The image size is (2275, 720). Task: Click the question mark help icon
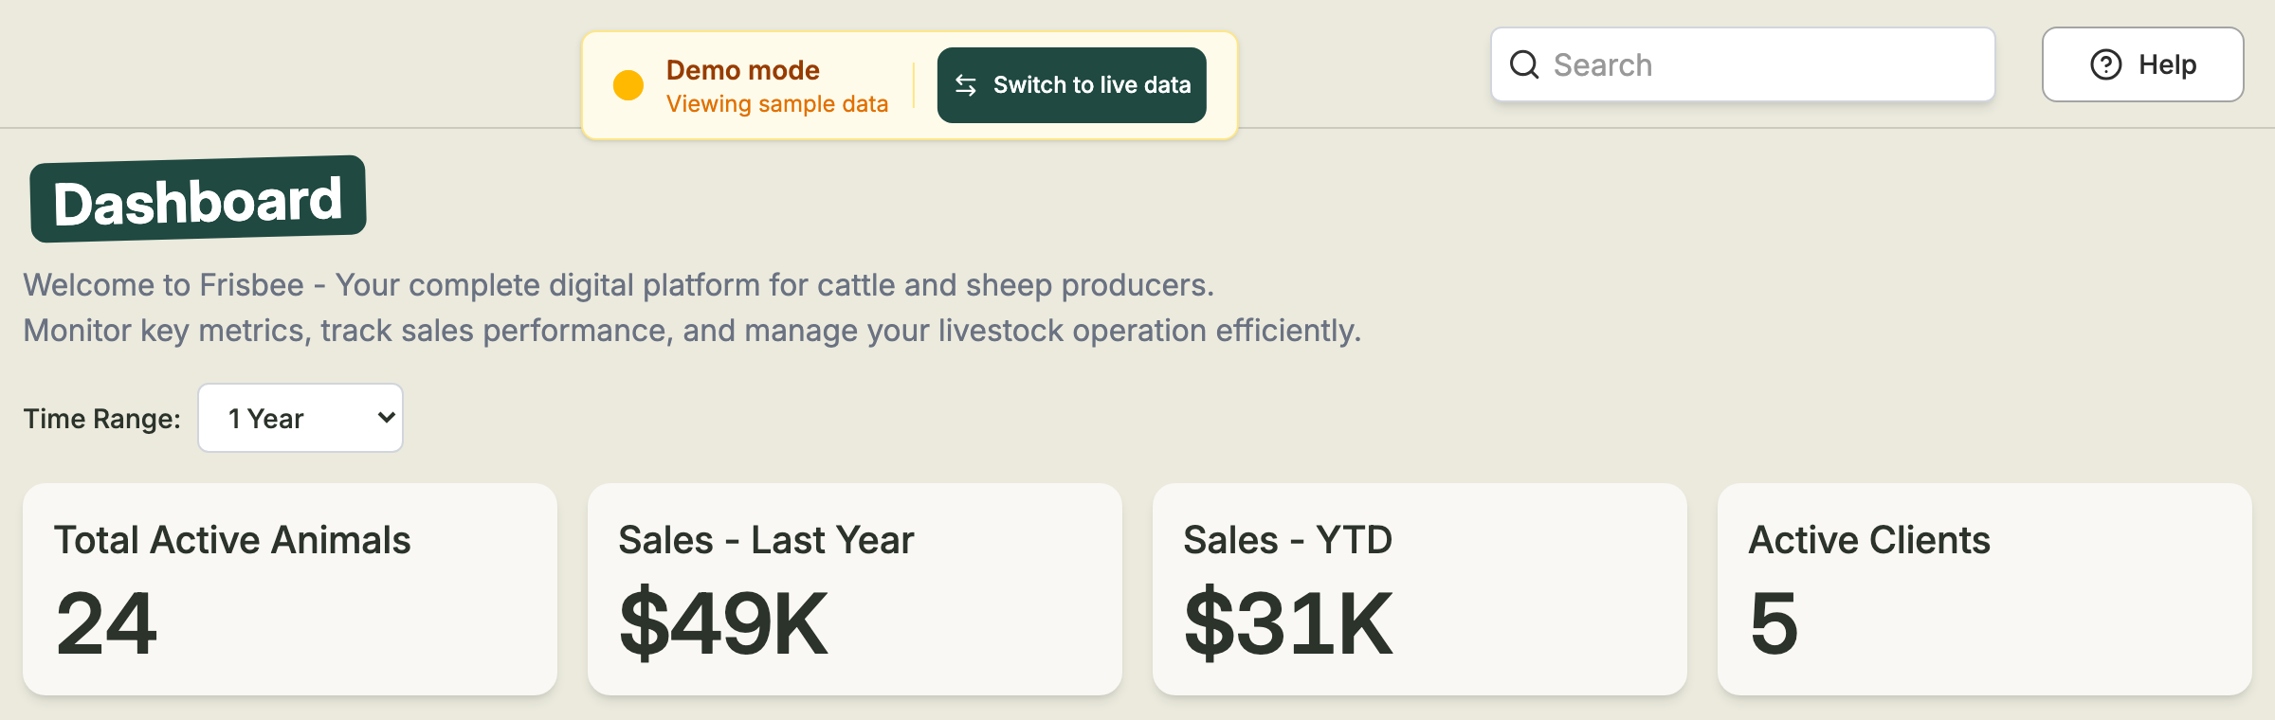click(2105, 64)
